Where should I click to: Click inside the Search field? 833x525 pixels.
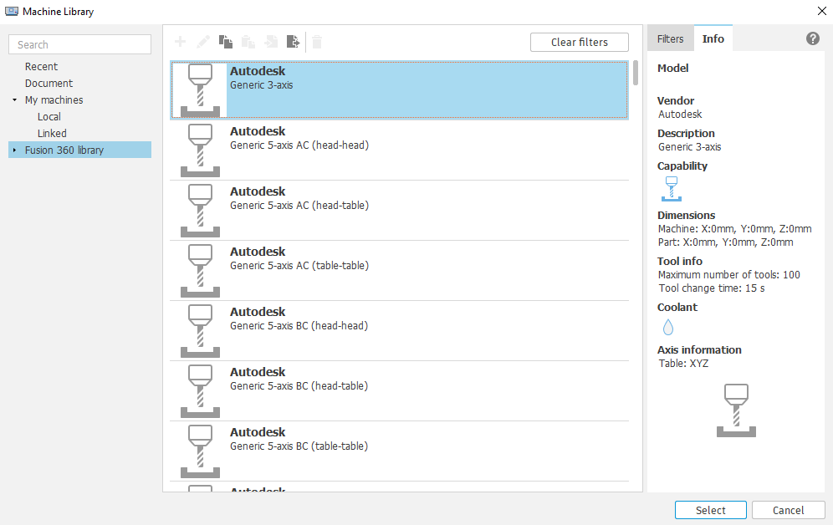pos(79,43)
